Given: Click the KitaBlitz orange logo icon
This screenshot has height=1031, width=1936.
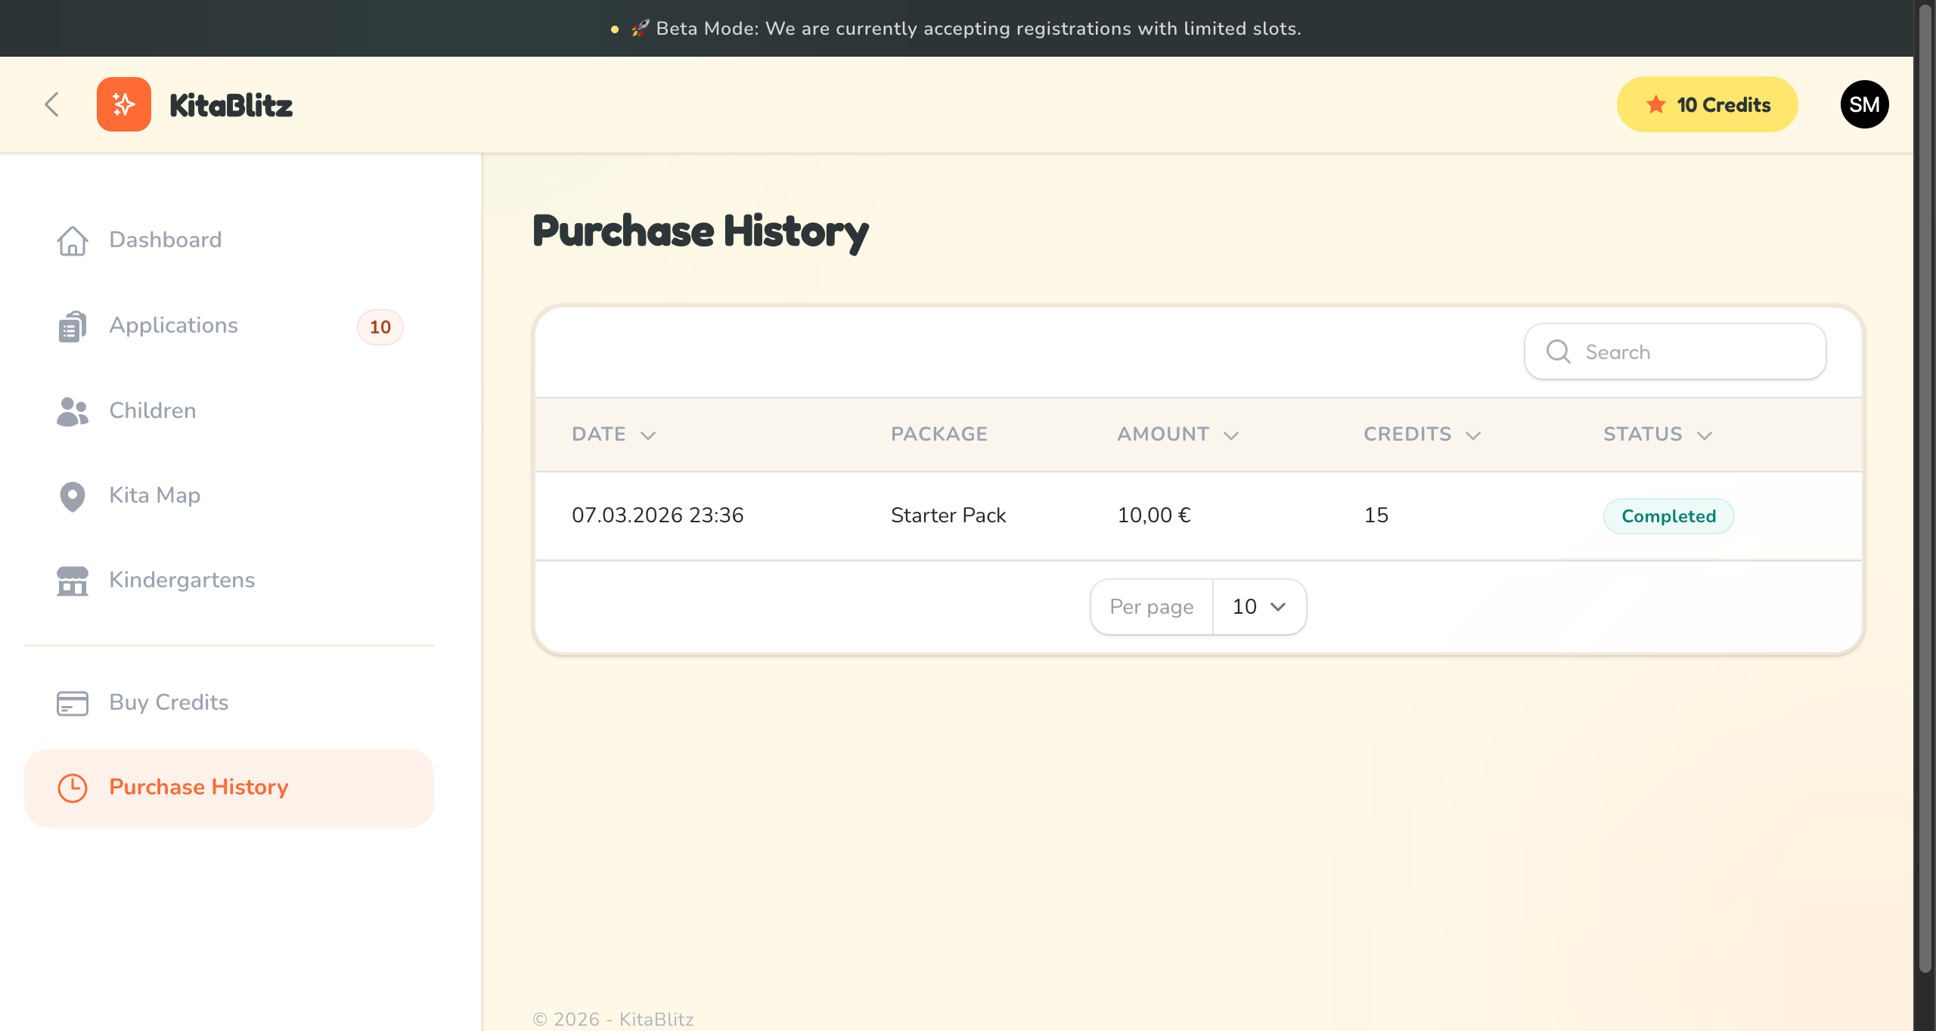Looking at the screenshot, I should 123,104.
